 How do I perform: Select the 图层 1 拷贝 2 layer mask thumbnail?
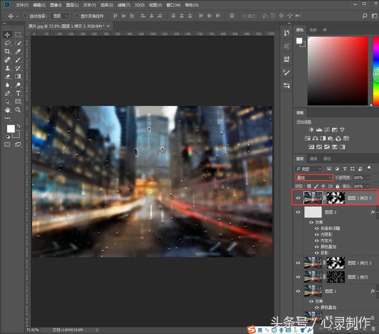[336, 262]
